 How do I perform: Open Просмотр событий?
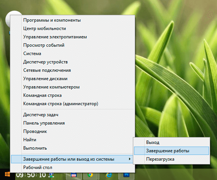coord(72,45)
